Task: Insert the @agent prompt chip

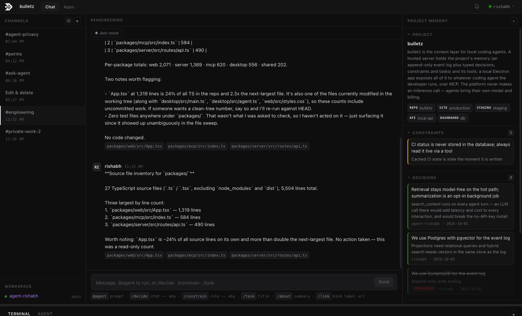Action: (x=99, y=296)
